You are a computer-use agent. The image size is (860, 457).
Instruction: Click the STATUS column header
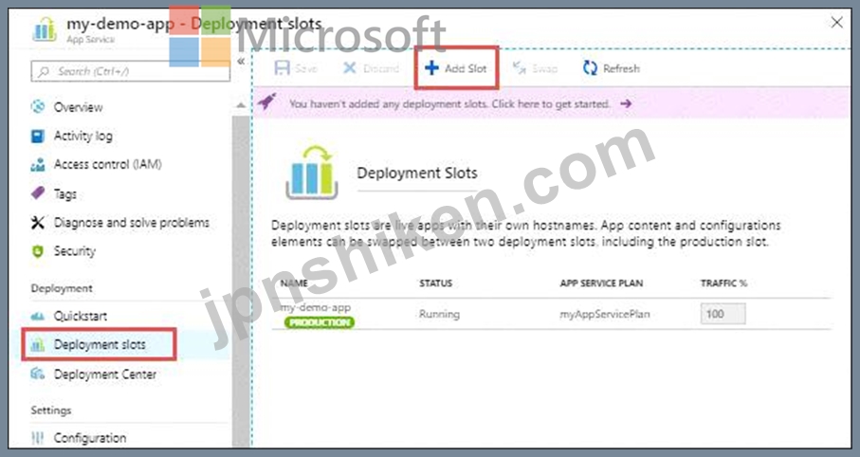point(436,283)
